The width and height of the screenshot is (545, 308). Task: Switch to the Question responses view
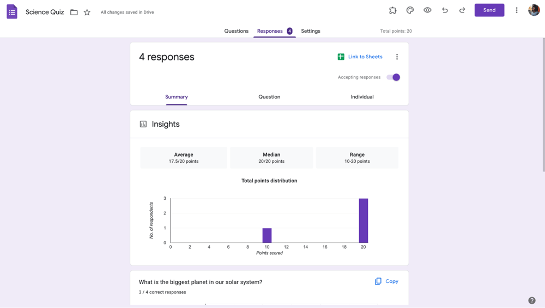(269, 97)
